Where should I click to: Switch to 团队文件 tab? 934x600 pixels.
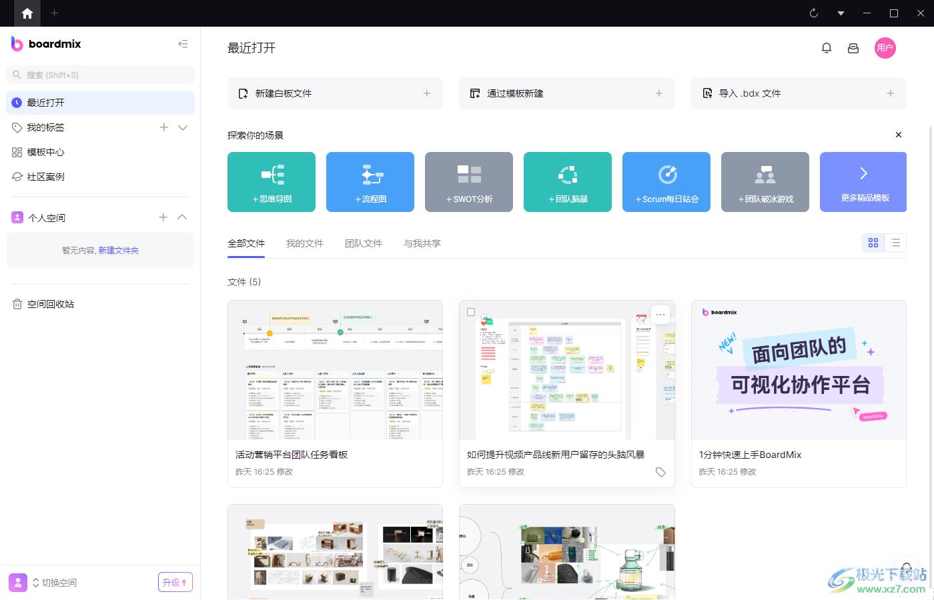pos(364,243)
